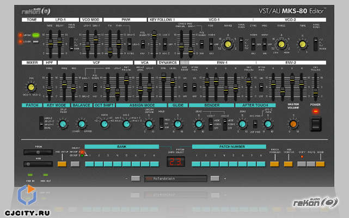Screen dimensions: 349x218
Task: Select Patch Number button 8
Action: pyautogui.click(x=261, y=164)
